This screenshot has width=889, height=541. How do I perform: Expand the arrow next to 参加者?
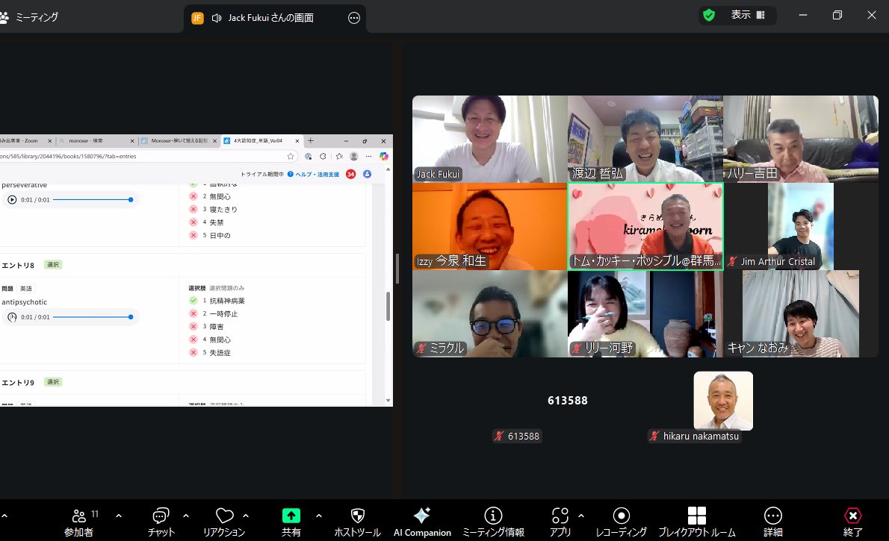119,516
